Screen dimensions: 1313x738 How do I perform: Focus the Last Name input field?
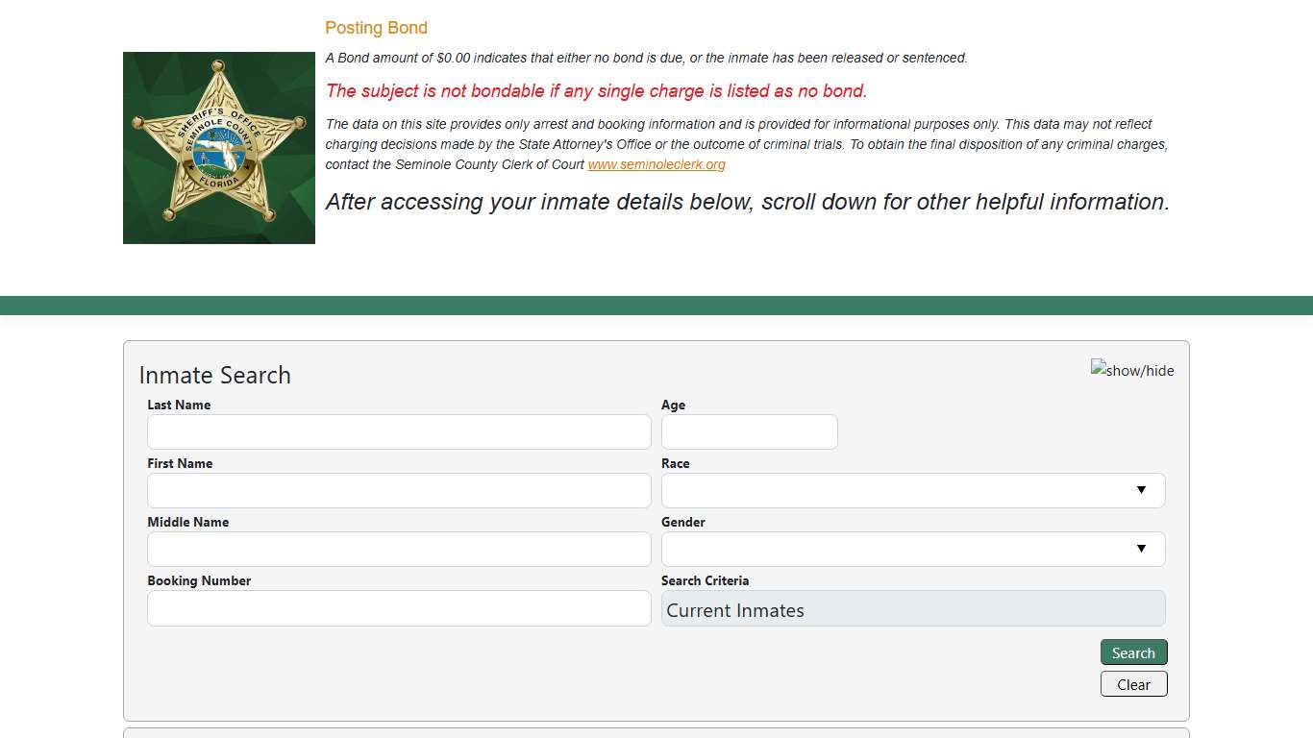[x=399, y=431]
